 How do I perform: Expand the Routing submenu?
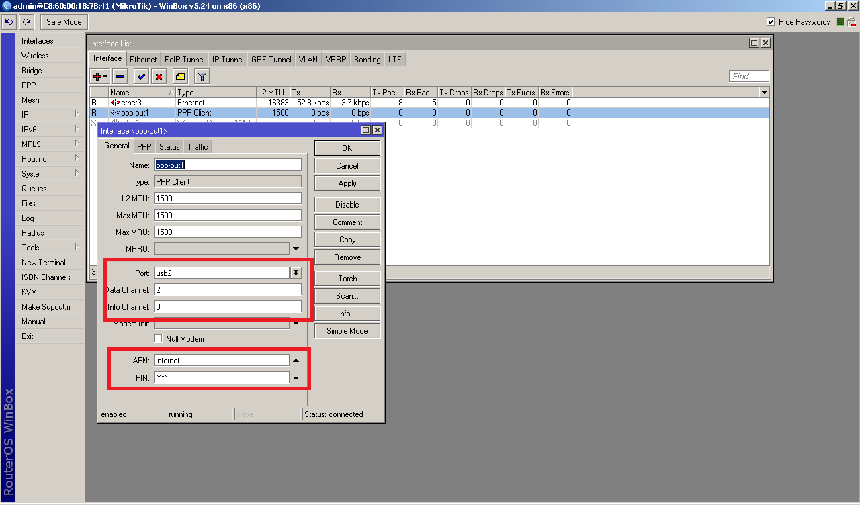pos(77,159)
